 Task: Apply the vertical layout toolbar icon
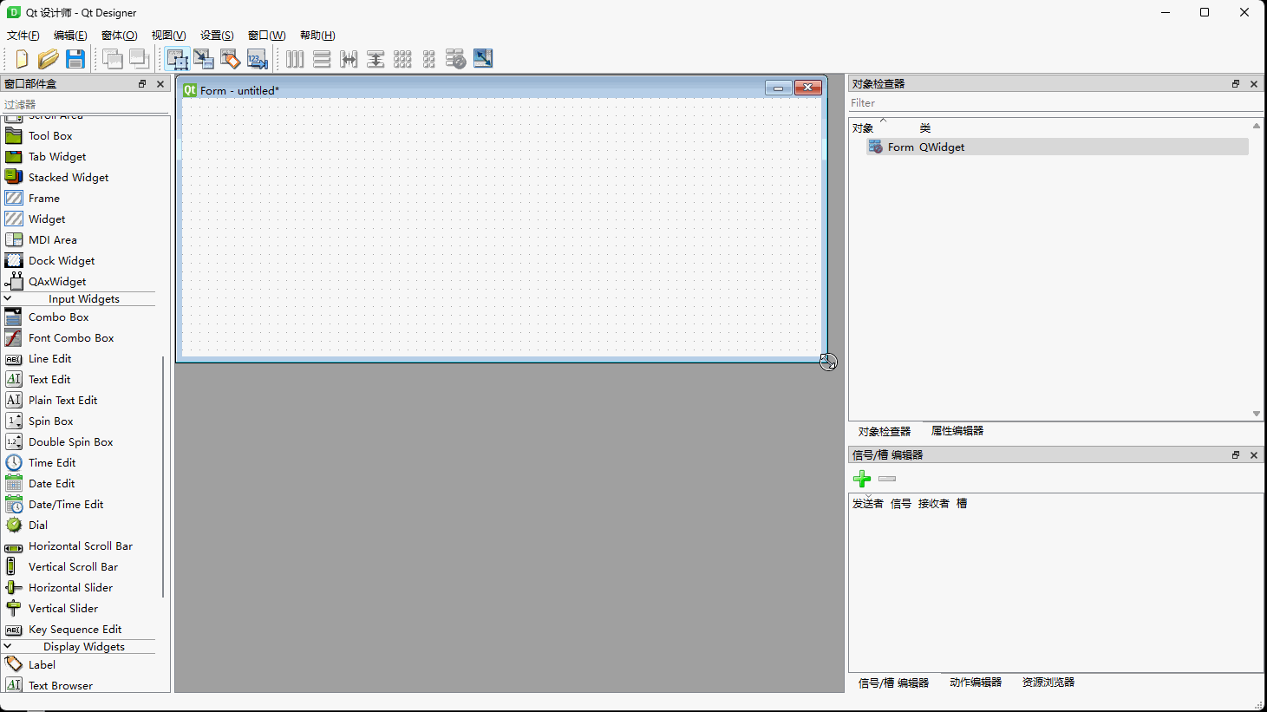coord(322,59)
